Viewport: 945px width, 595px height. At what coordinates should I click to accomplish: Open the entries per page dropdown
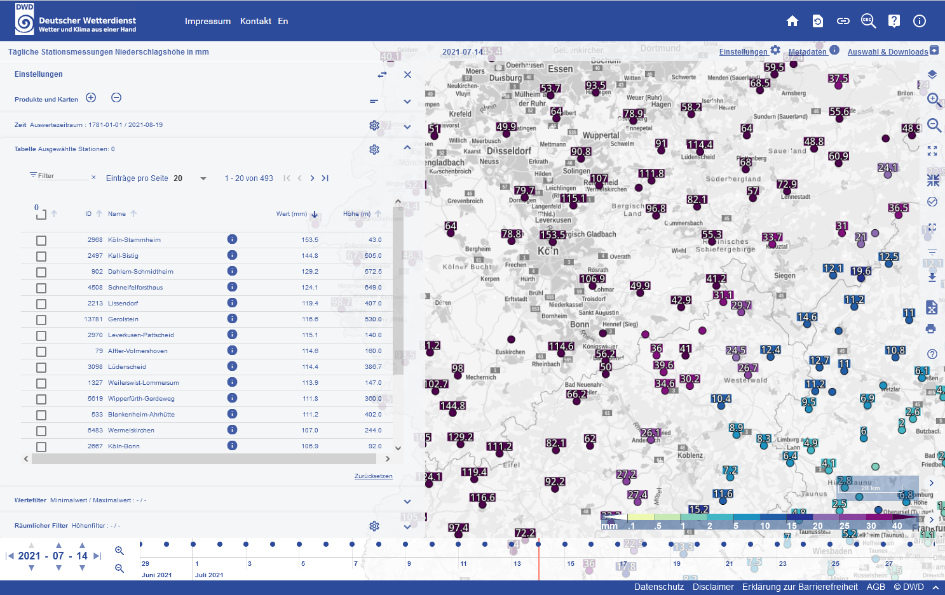pyautogui.click(x=203, y=178)
